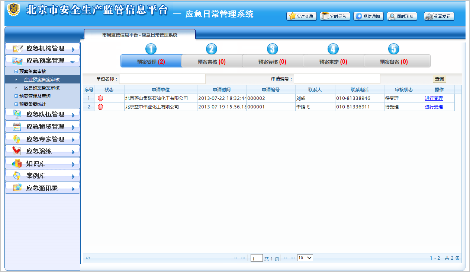The width and height of the screenshot is (470, 272).
Task: Expand the 案例库 section arrow
Action: pyautogui.click(x=73, y=177)
